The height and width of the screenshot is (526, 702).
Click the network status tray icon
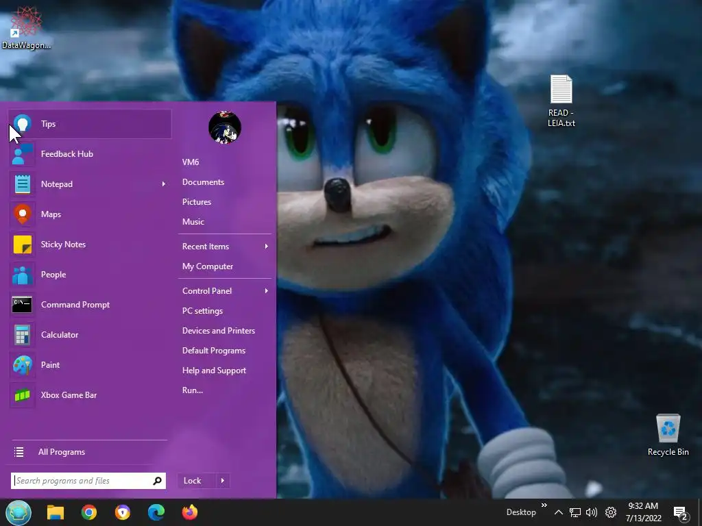(575, 512)
